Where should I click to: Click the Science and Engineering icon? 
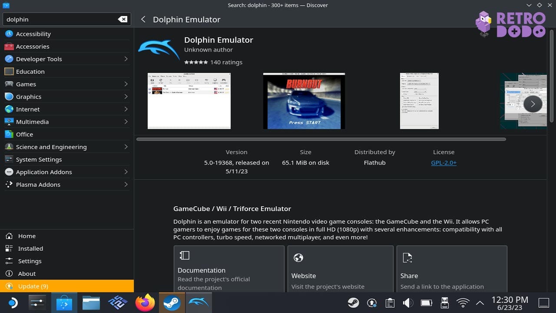tap(9, 147)
